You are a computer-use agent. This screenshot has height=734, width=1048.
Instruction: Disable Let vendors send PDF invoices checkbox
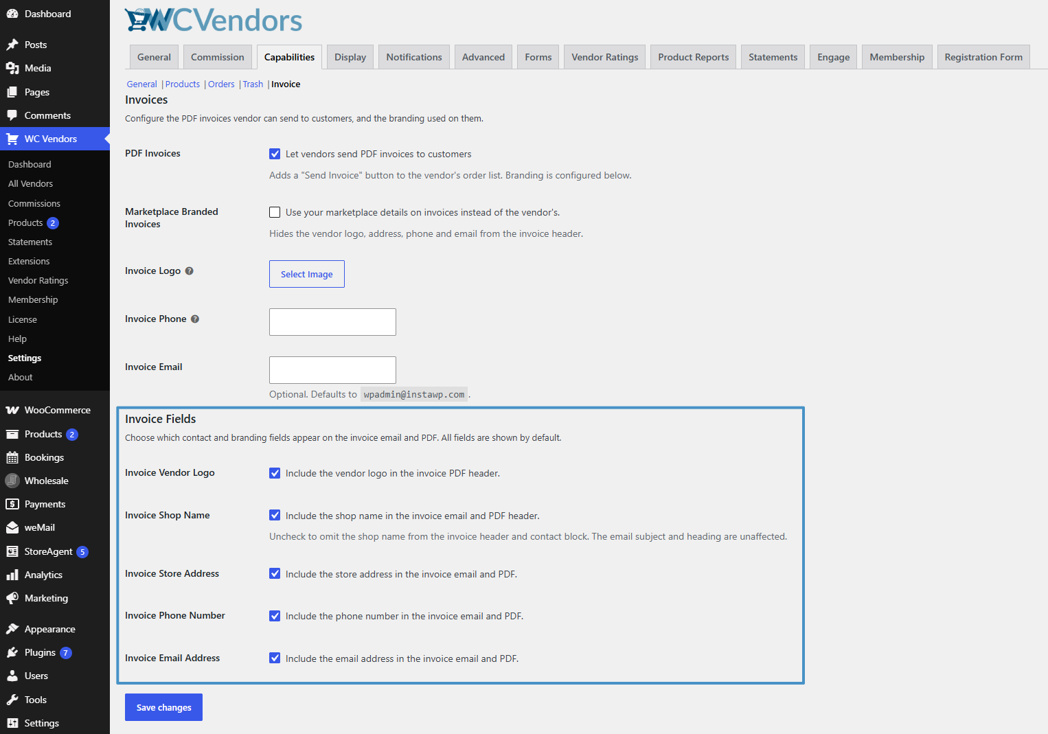pos(275,154)
